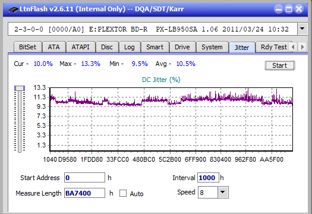312x214 pixels.
Task: Focus the Measure Length field
Action: (84, 193)
